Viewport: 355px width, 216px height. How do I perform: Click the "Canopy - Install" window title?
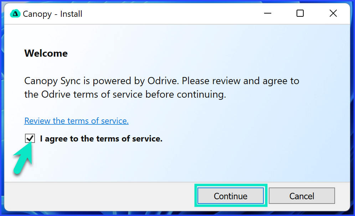(52, 14)
